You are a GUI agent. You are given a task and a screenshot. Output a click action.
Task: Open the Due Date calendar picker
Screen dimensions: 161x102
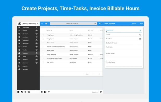140,39
